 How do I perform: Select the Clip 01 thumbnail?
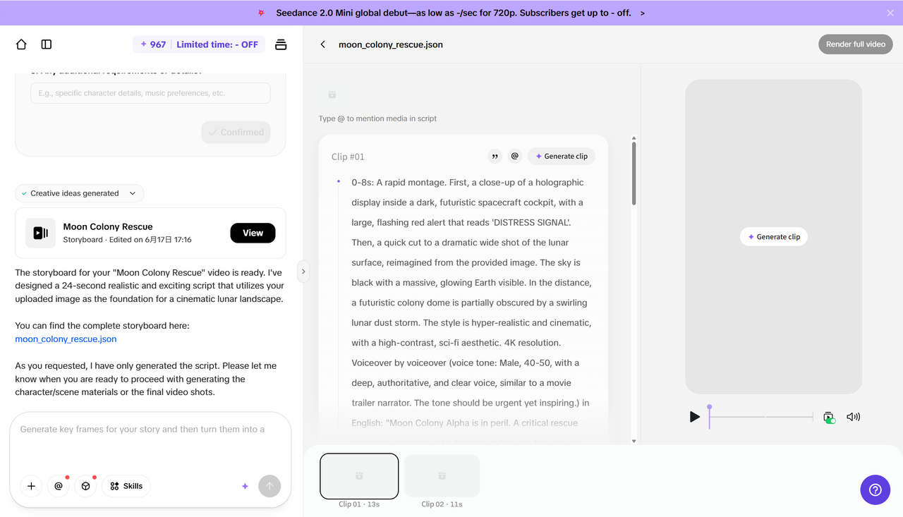[359, 476]
